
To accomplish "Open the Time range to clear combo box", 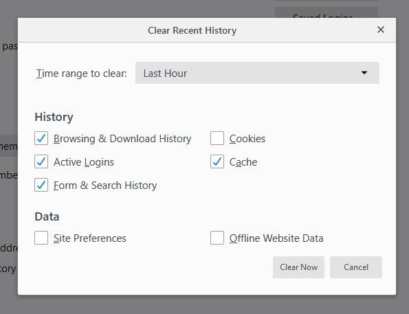I will (x=257, y=73).
